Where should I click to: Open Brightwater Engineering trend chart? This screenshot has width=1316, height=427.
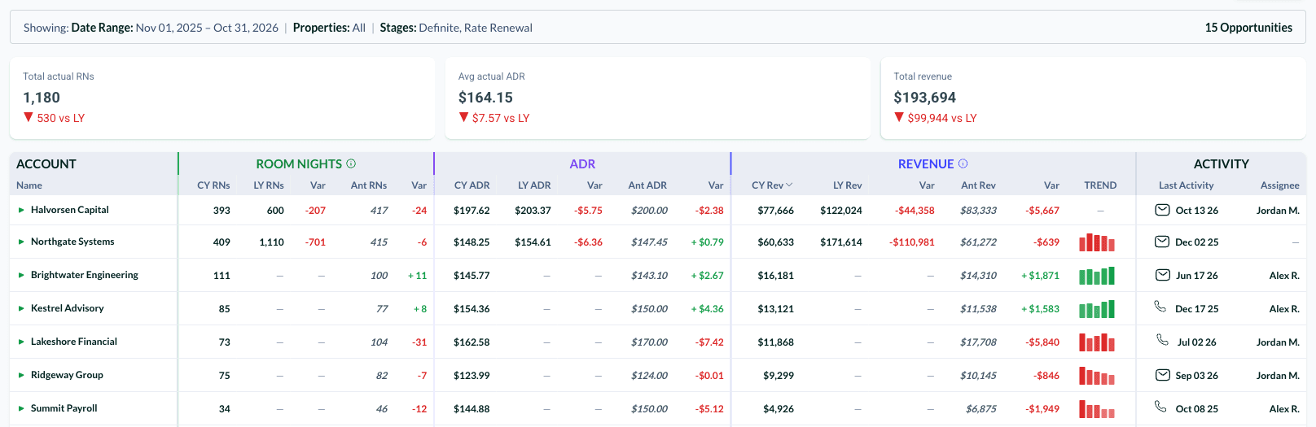pyautogui.click(x=1097, y=276)
